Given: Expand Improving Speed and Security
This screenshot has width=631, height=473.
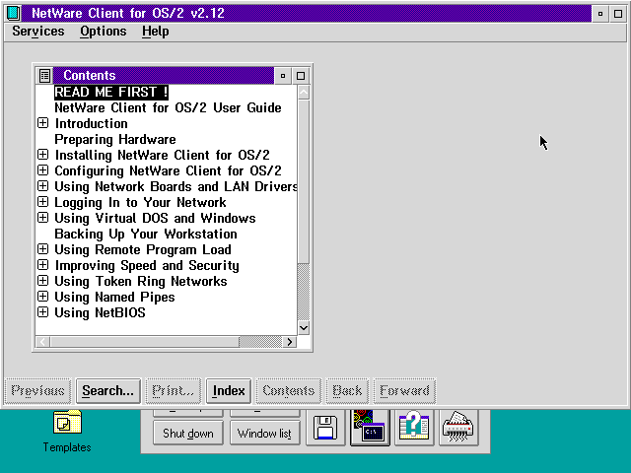Looking at the screenshot, I should [42, 265].
